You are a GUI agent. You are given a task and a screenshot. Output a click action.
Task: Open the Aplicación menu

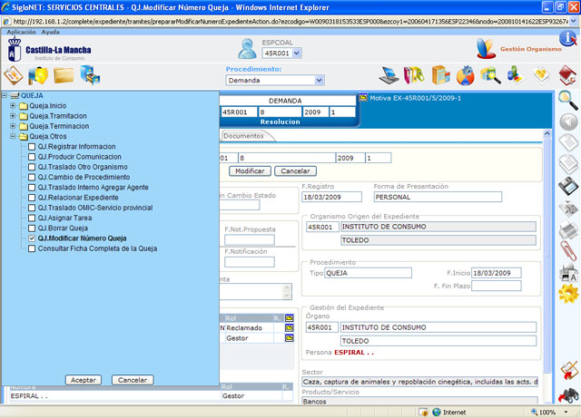click(21, 33)
